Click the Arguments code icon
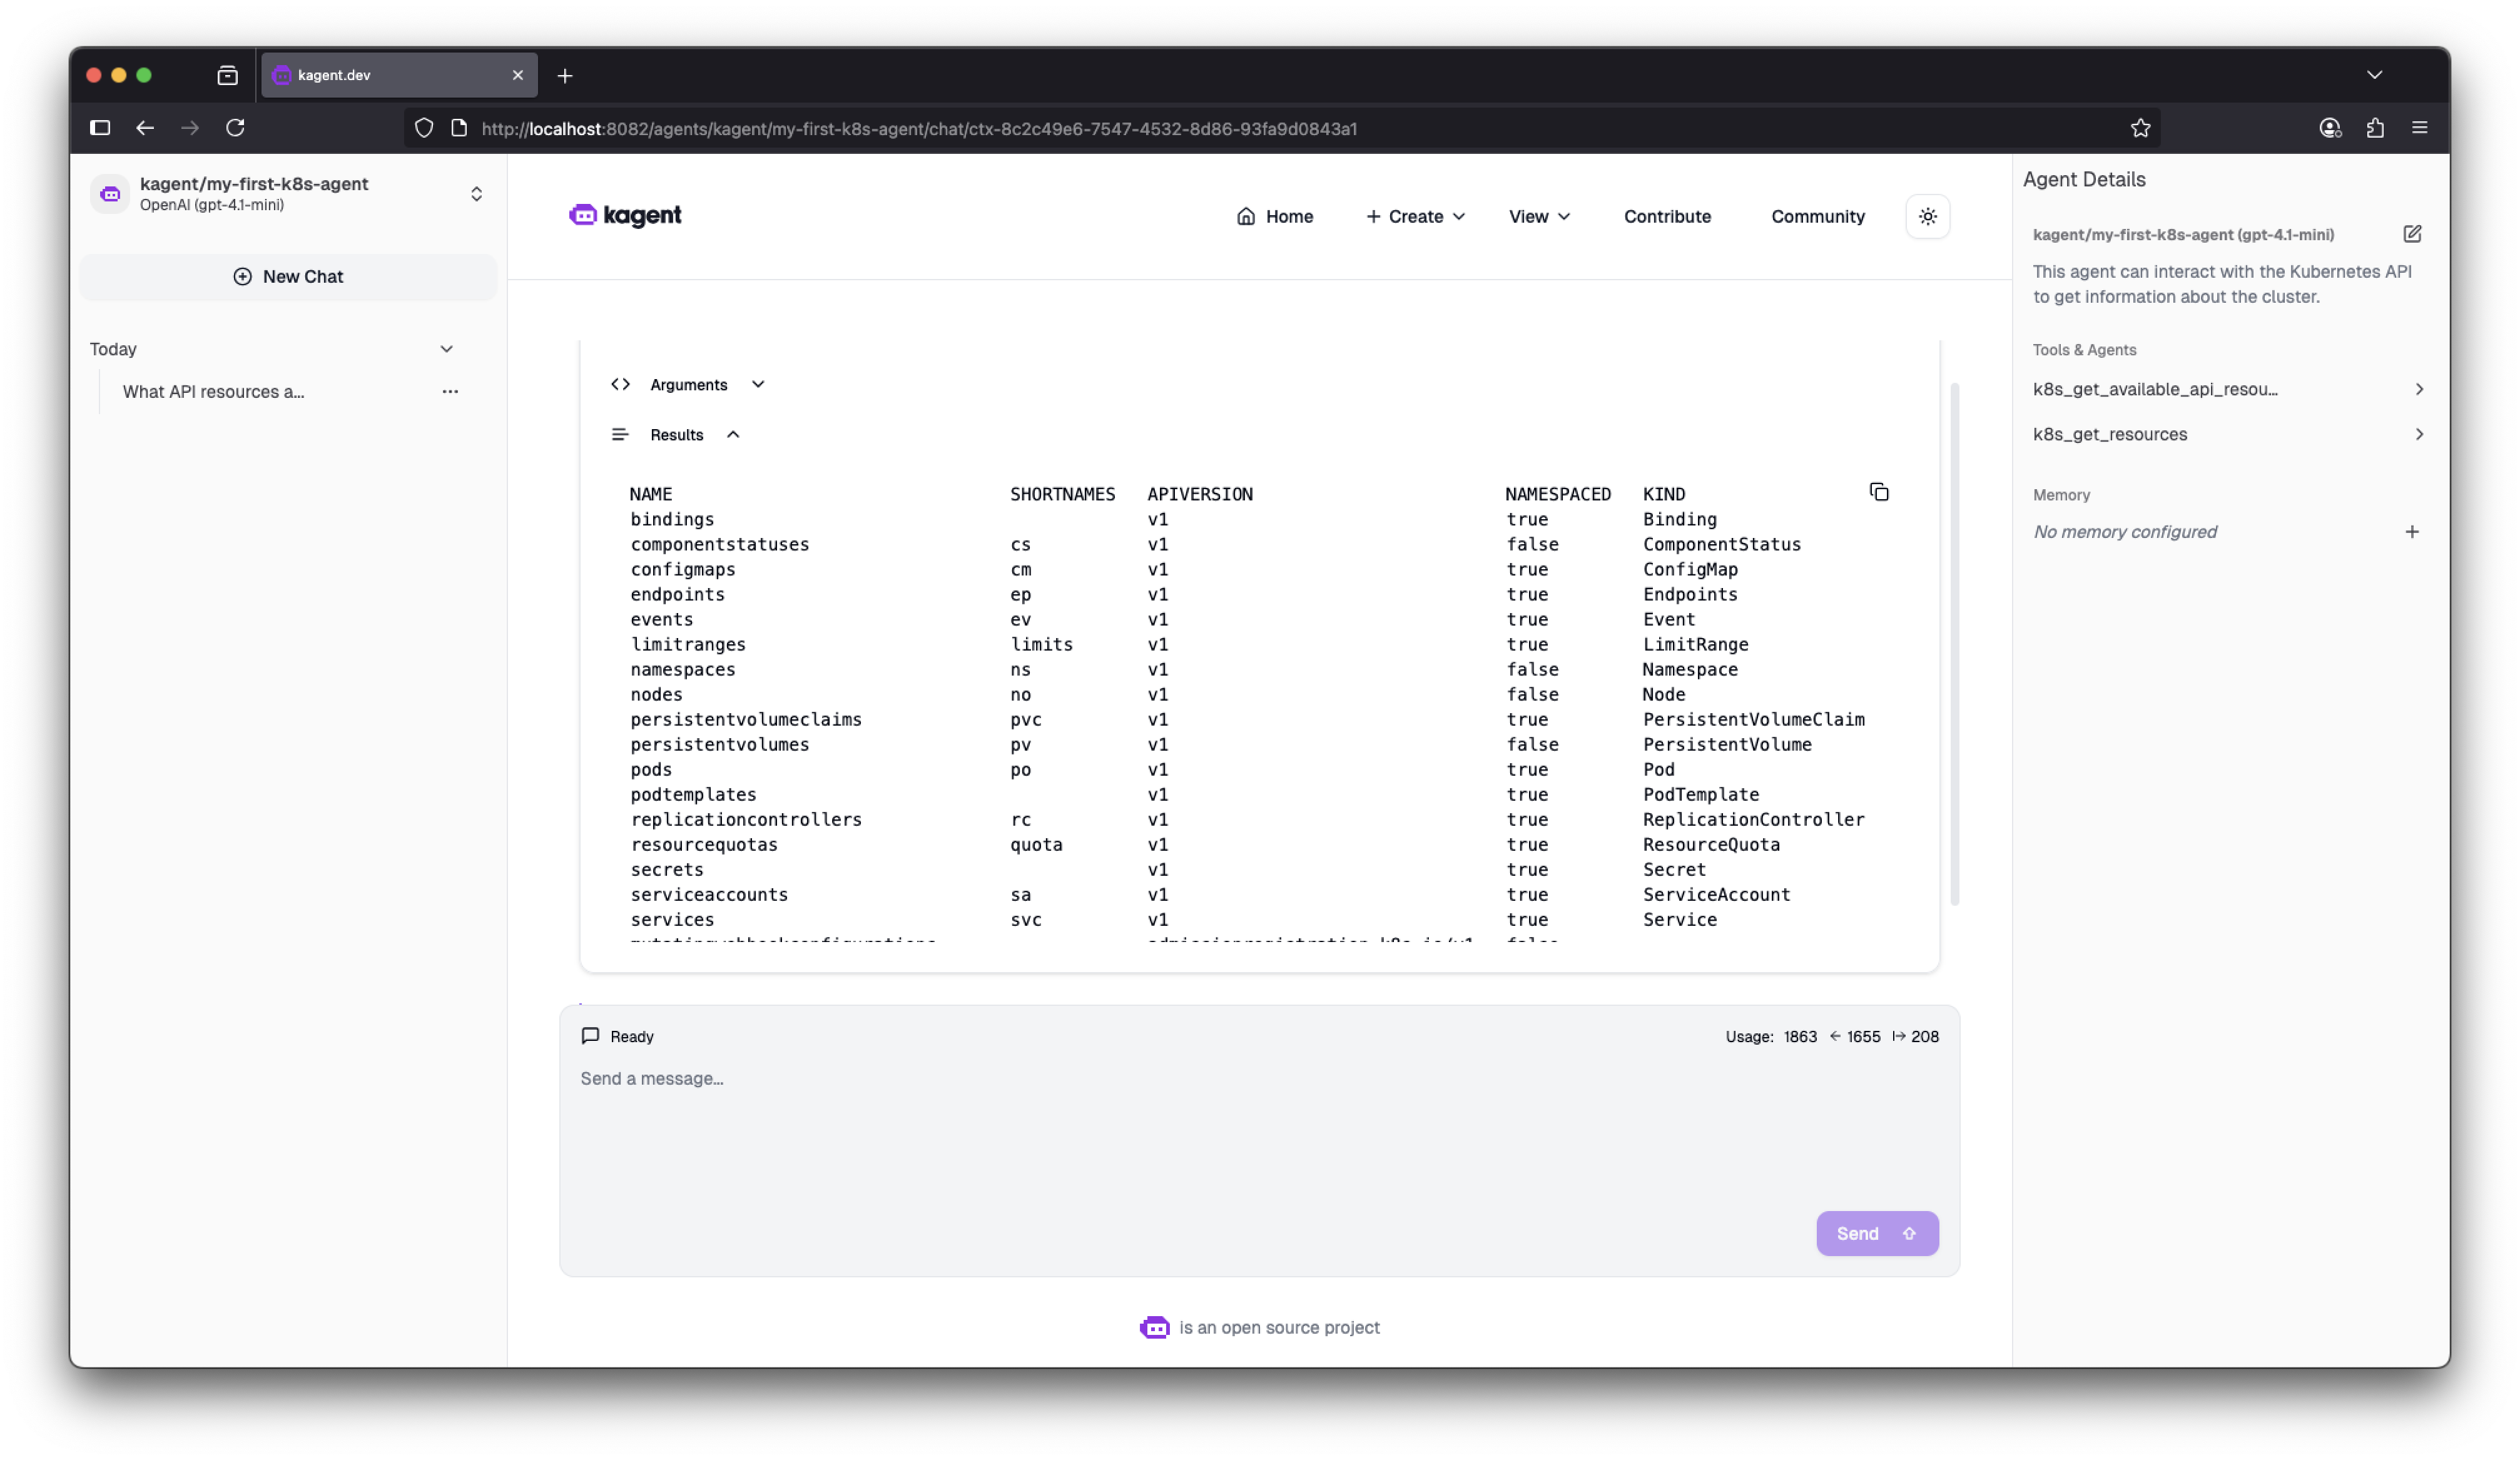 620,384
